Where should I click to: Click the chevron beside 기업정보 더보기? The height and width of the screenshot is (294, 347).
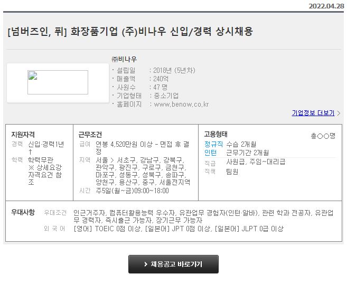point(339,113)
